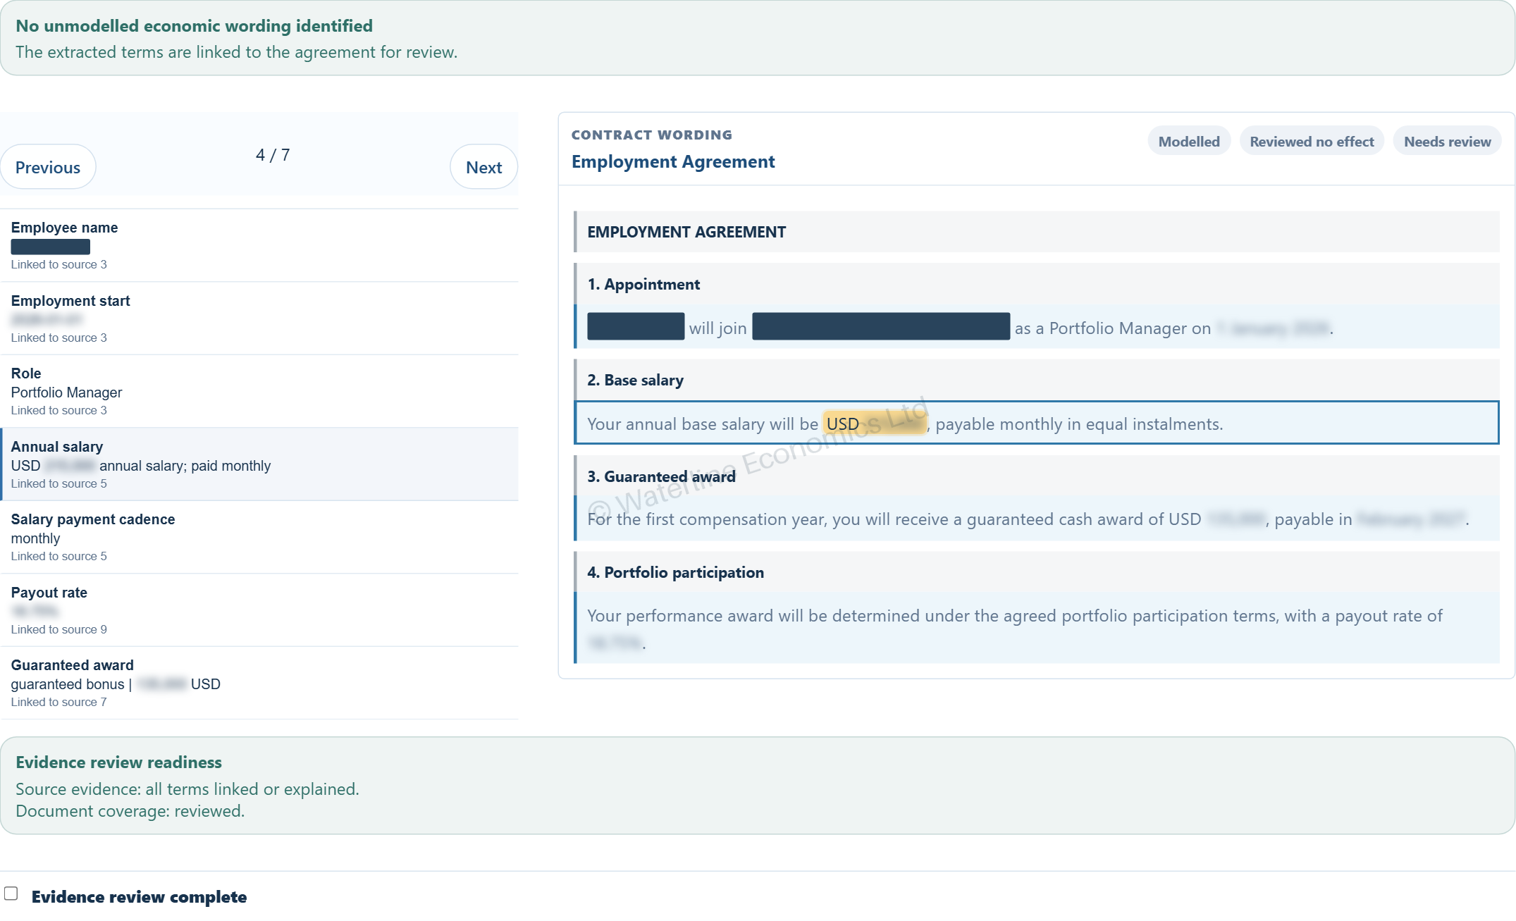Select the Modelled status pill

[x=1189, y=142]
